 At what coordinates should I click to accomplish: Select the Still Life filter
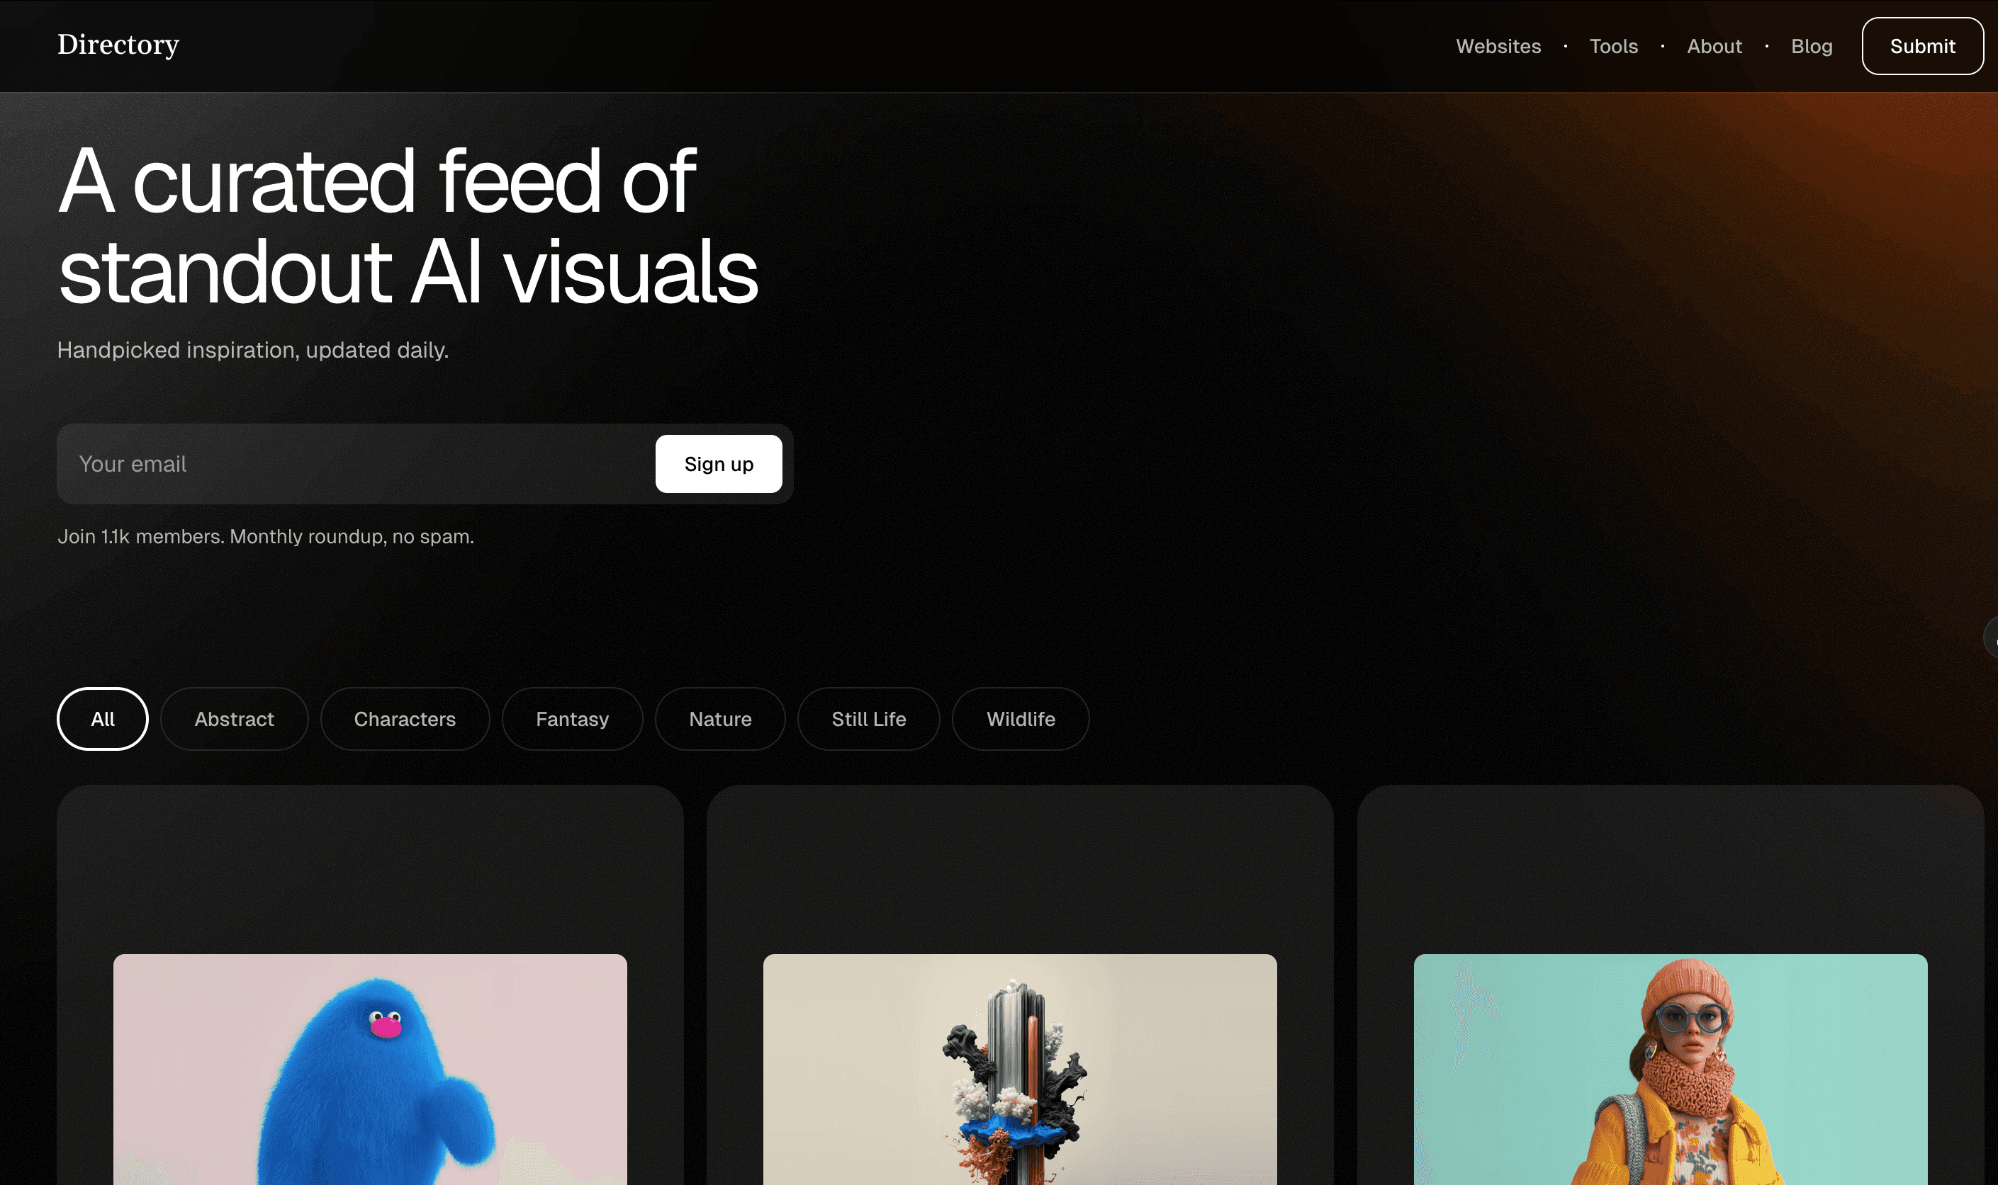point(868,719)
